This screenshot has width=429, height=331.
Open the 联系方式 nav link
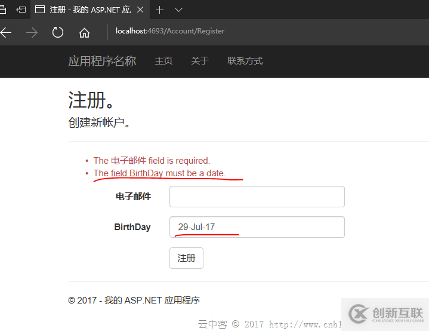pos(245,61)
